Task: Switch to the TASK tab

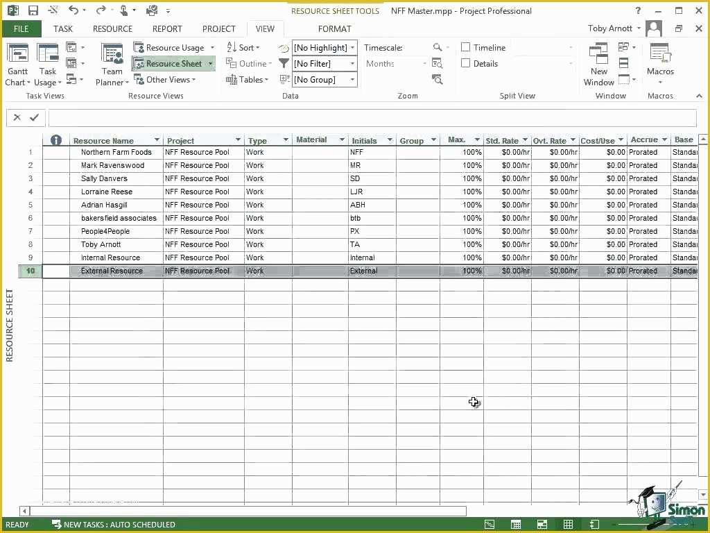Action: pyautogui.click(x=63, y=29)
